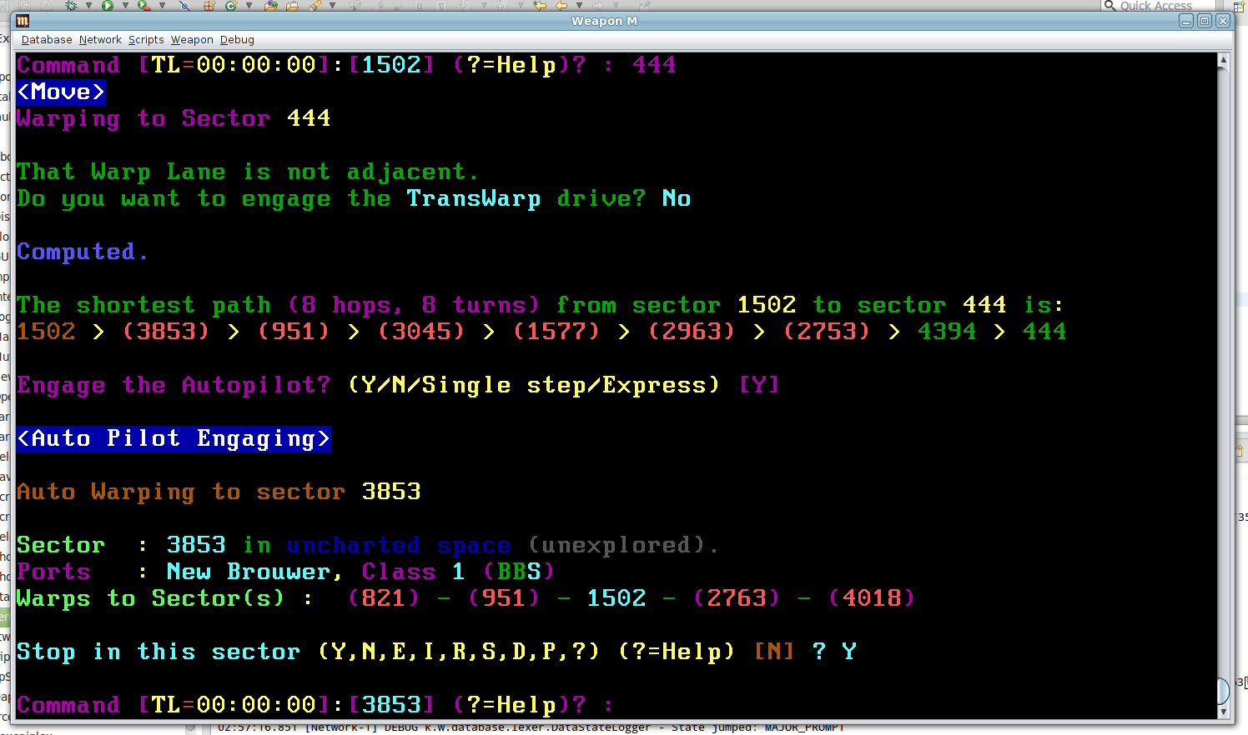Click the terminal scrollbar down arrow
This screenshot has height=735, width=1248.
pos(1223,712)
